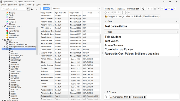Image resolution: width=180 pixels, height=101 pixels.
Task: Toggle HTML editor for Front field
Action: coord(177,21)
